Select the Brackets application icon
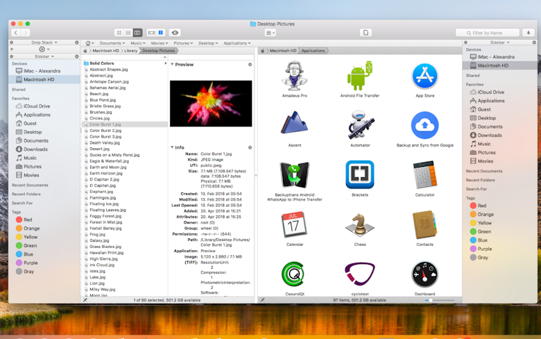Image resolution: width=541 pixels, height=339 pixels. (x=360, y=174)
